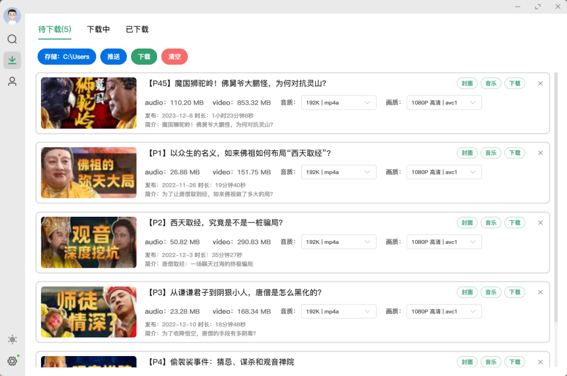Open the search magnifier icon in sidebar
Screen dimensions: 567x376
(12, 39)
